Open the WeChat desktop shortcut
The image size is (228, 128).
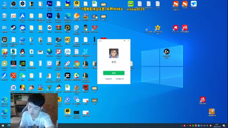(x=23, y=76)
